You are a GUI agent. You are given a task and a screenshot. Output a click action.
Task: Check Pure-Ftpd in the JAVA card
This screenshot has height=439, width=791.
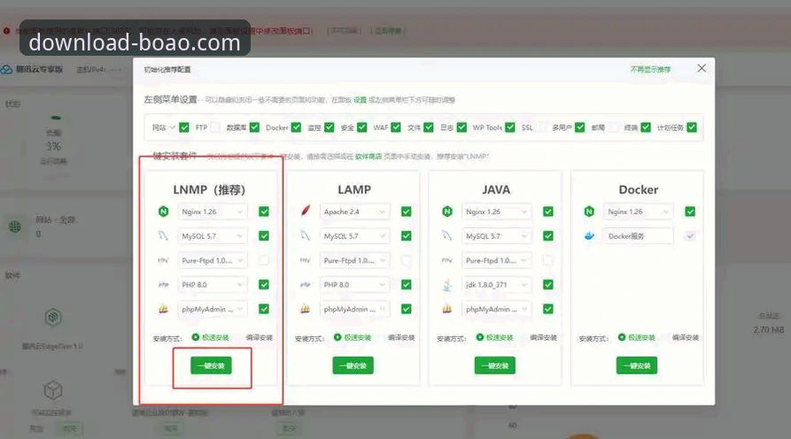(x=547, y=260)
